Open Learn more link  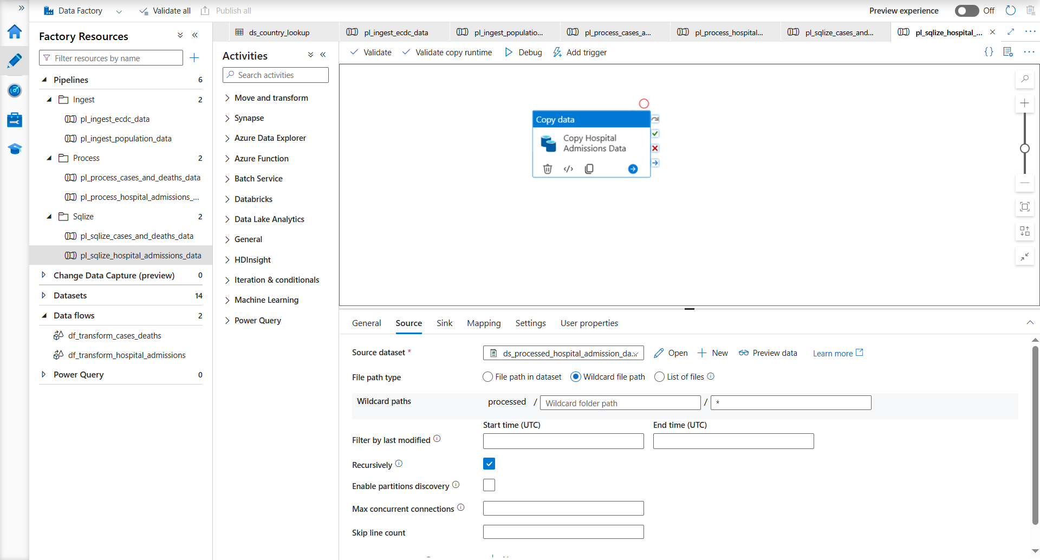[x=838, y=353]
